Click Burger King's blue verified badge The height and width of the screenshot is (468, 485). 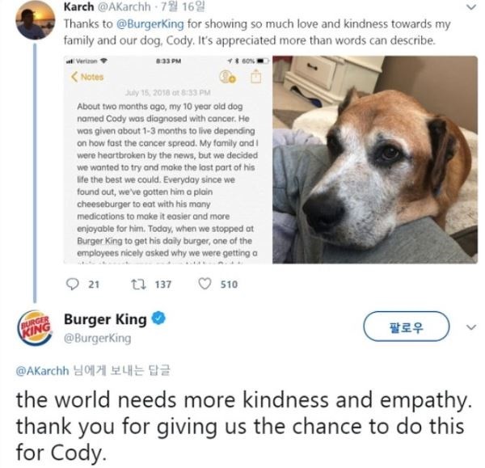158,318
